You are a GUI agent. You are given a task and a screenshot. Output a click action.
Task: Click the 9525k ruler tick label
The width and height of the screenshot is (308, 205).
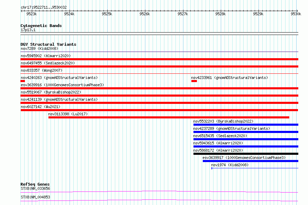coord(107,14)
